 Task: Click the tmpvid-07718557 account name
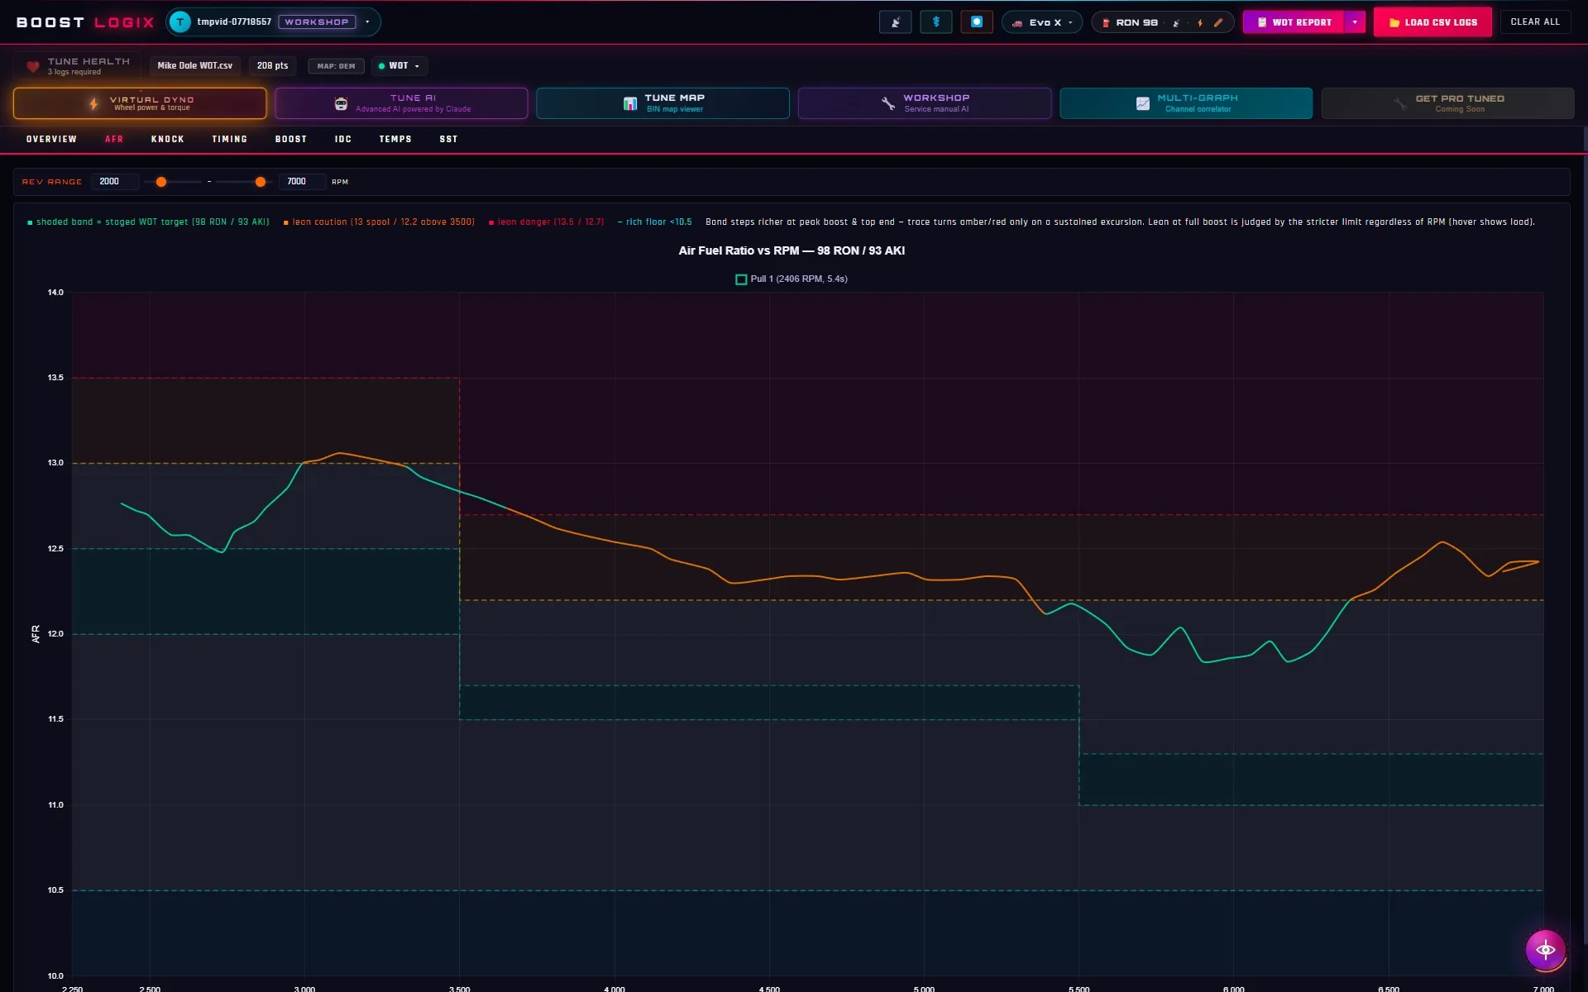[234, 22]
